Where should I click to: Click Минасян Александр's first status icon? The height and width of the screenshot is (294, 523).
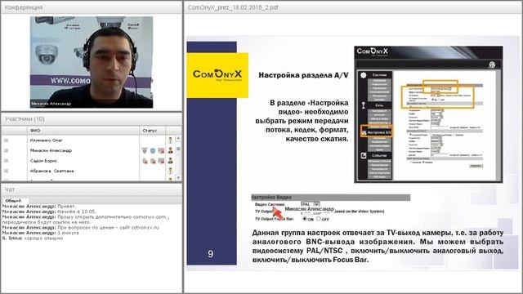coord(145,150)
